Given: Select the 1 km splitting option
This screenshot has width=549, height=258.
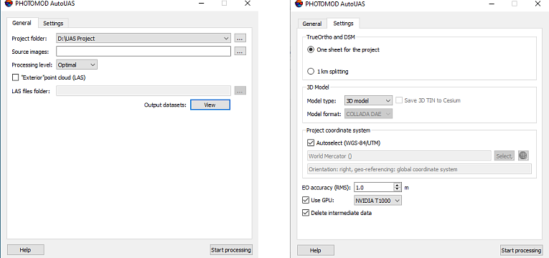Looking at the screenshot, I should click(x=310, y=72).
